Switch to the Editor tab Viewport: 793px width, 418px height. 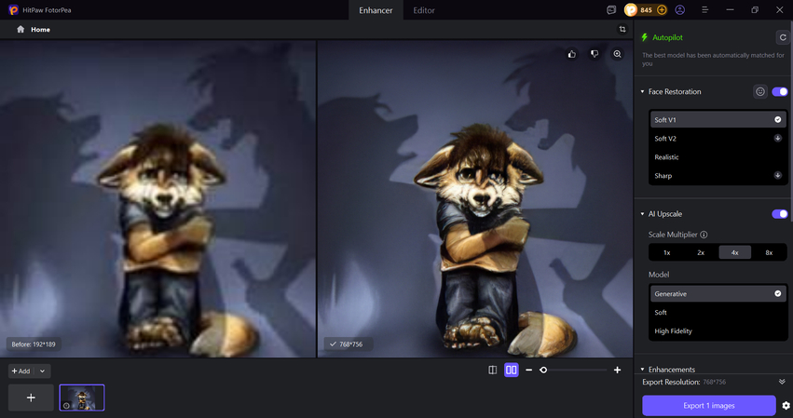pyautogui.click(x=424, y=10)
